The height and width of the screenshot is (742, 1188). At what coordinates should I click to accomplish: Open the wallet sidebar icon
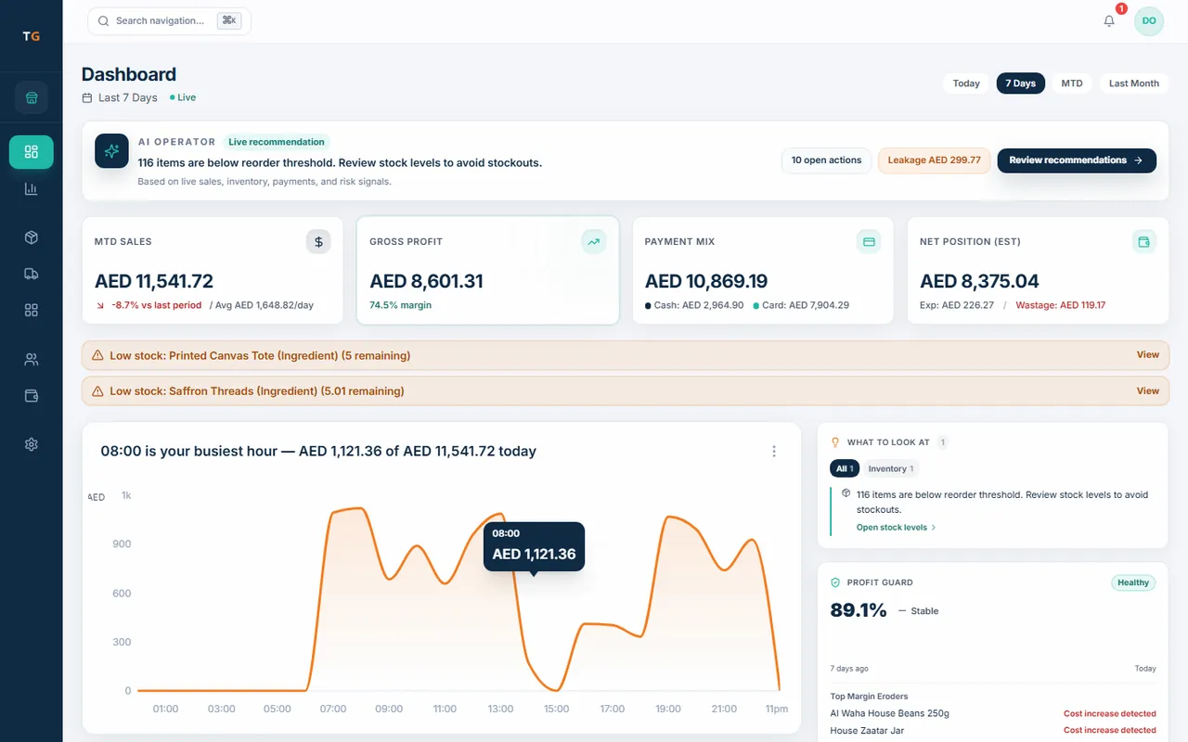[x=32, y=396]
